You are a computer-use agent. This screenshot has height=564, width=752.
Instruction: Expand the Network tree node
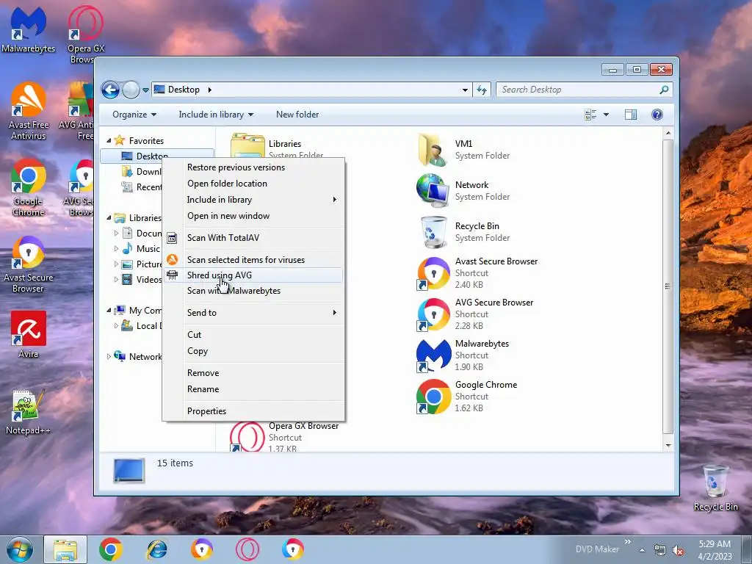pyautogui.click(x=109, y=357)
